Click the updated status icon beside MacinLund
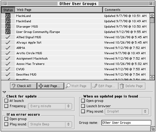Image resolution: width=156 pixels, height=132 pixels. point(8,16)
